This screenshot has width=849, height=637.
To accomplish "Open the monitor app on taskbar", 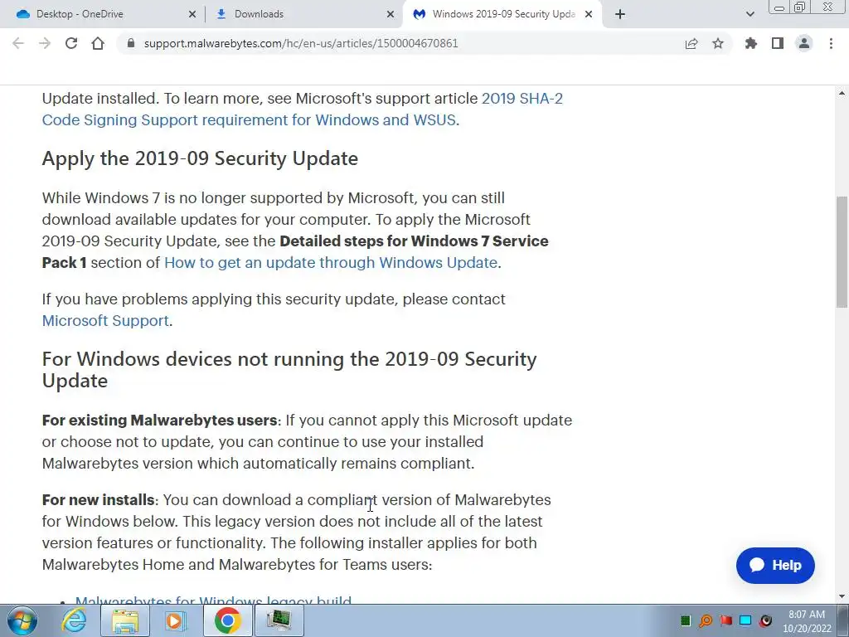I will tap(279, 620).
